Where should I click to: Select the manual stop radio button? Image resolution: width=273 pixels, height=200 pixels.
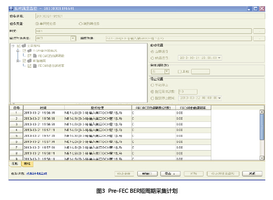click(152, 85)
